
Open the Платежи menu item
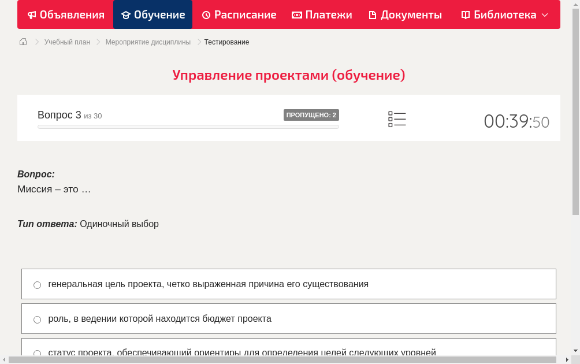(x=322, y=14)
